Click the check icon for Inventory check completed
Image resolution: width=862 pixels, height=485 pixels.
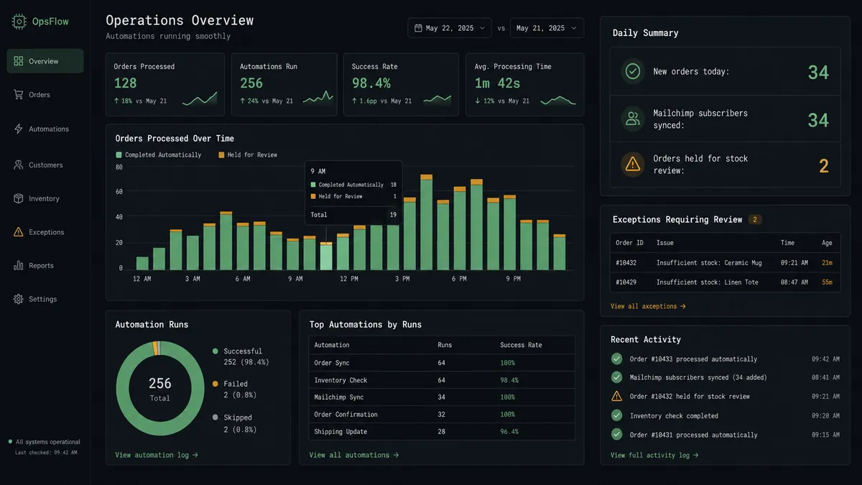click(x=616, y=415)
